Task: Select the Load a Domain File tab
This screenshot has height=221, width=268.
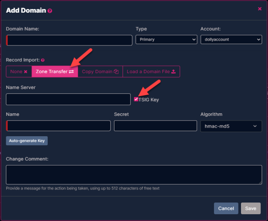Action: coord(151,72)
